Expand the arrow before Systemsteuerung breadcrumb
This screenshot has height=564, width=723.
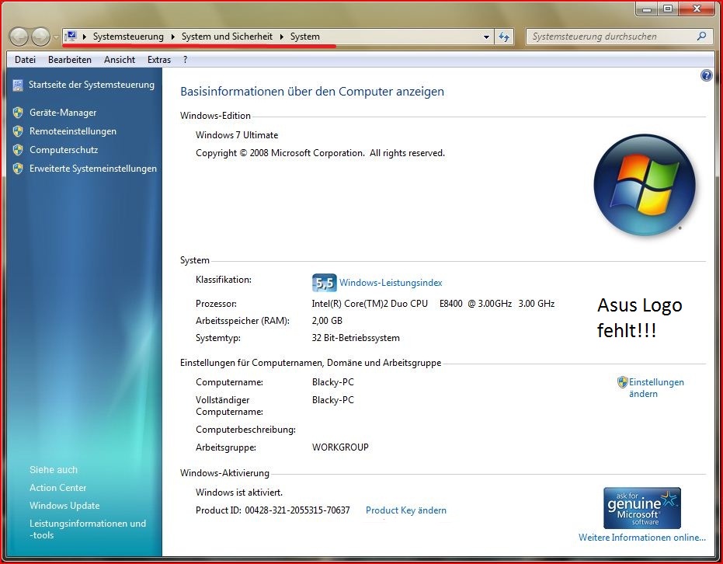[85, 37]
